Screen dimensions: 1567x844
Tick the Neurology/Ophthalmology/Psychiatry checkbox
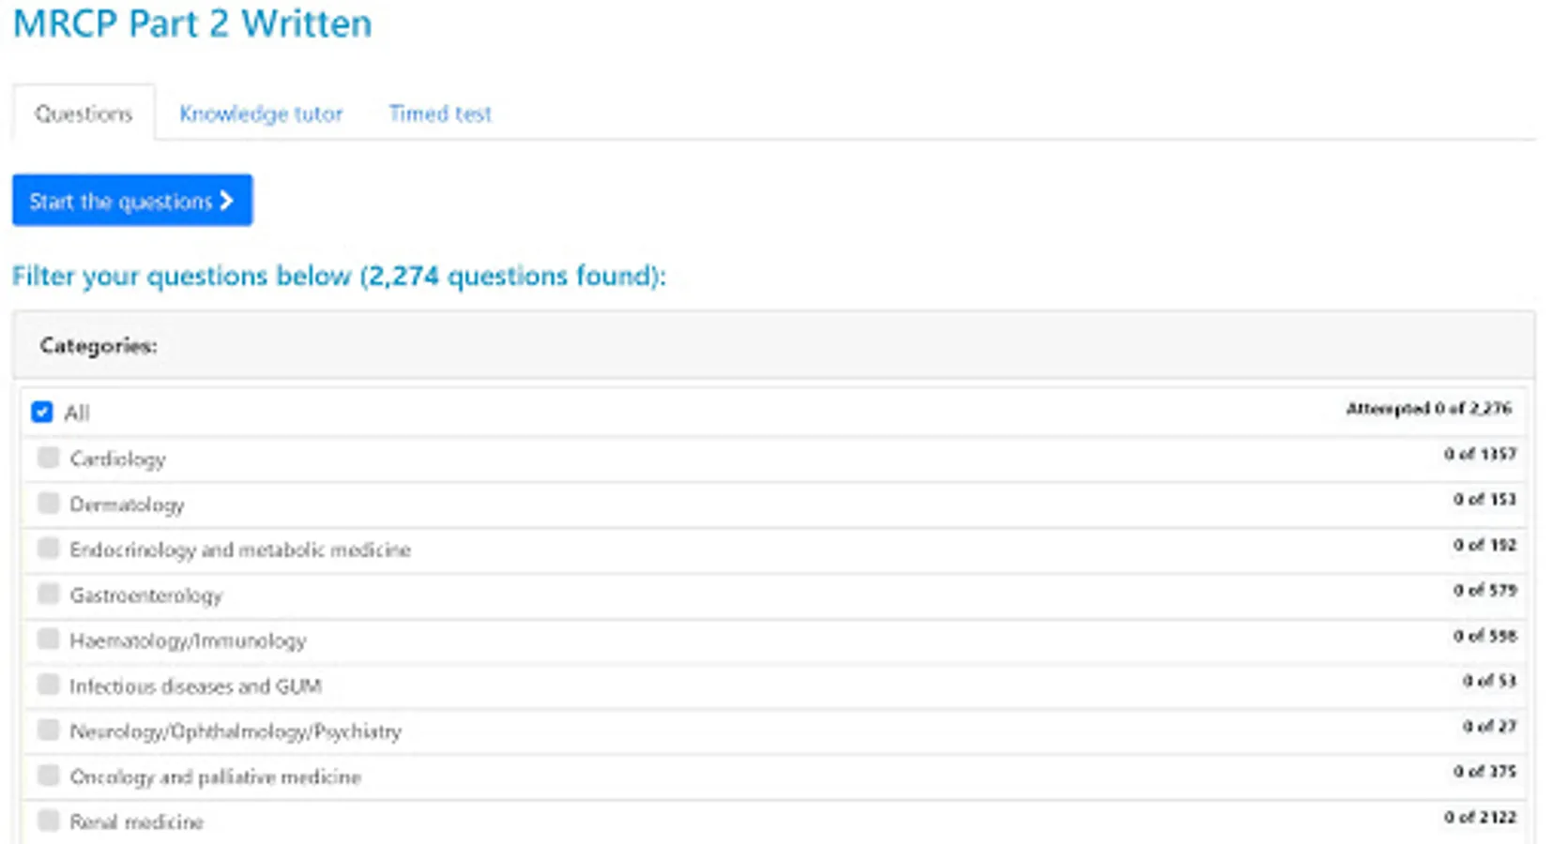[48, 730]
